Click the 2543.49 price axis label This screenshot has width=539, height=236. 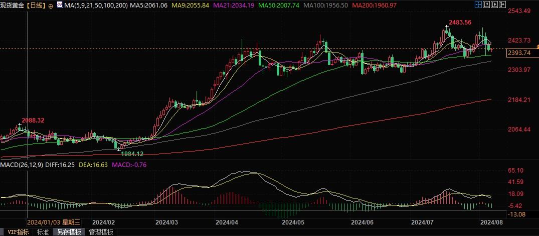pyautogui.click(x=519, y=10)
